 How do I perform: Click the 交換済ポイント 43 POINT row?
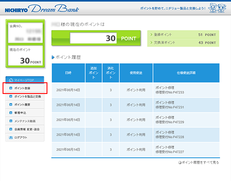[183, 43]
